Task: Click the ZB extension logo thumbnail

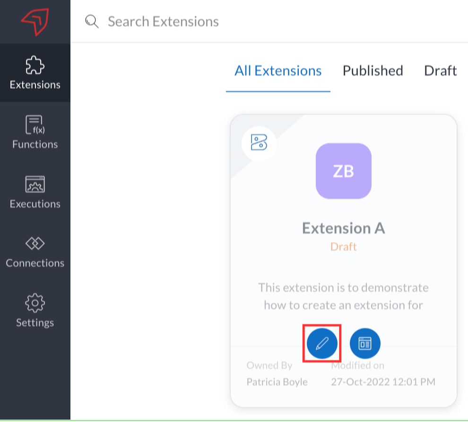Action: pyautogui.click(x=344, y=171)
